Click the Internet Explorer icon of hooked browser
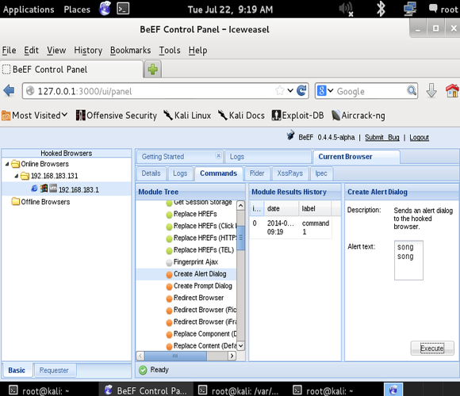The height and width of the screenshot is (396, 460). (x=34, y=188)
